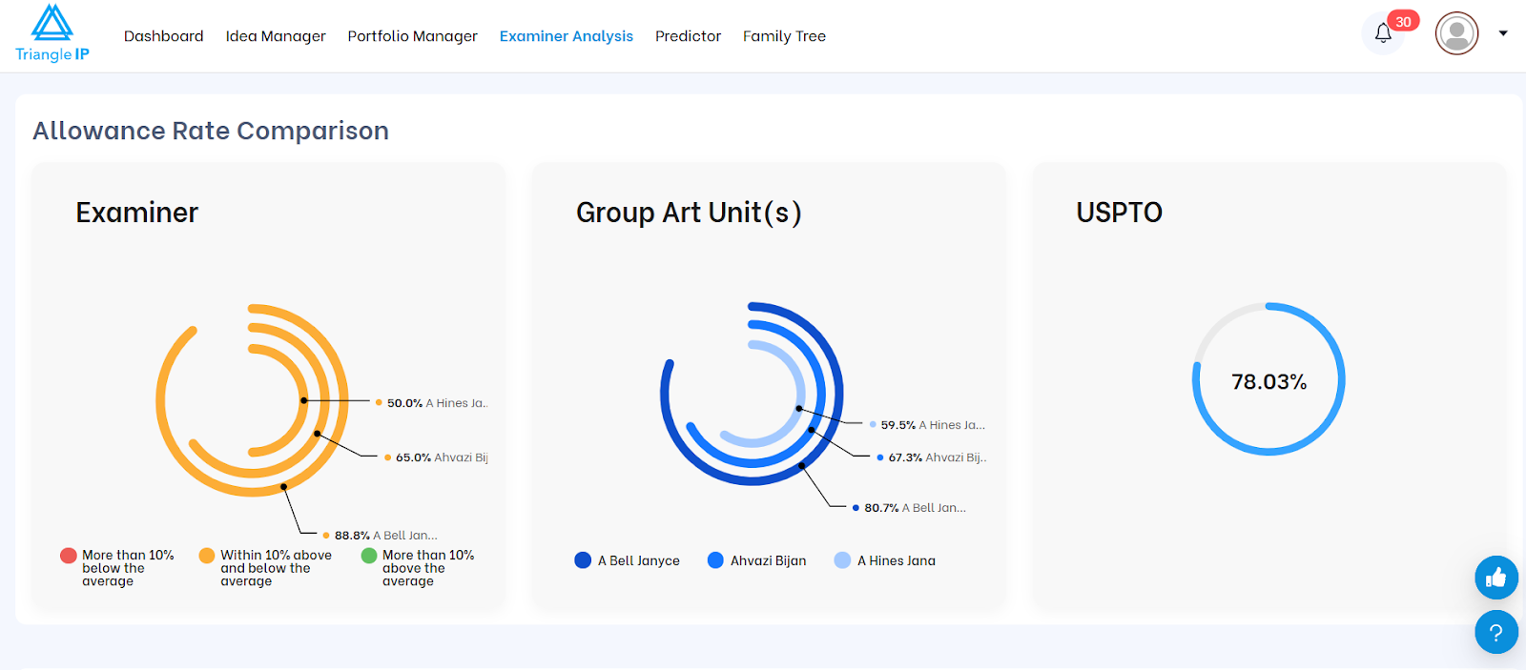Screen dimensions: 1526x670
Task: Toggle the A Hines Jana legend item
Action: (885, 560)
